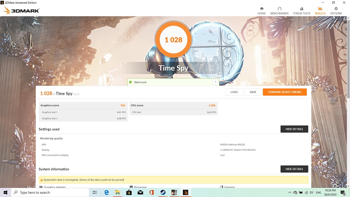This screenshot has width=350, height=197.
Task: Open the Options gear tab
Action: pos(336,11)
